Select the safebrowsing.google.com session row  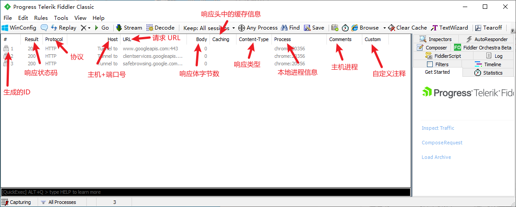206,64
